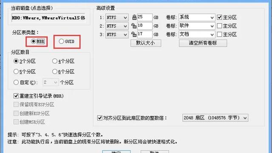This screenshot has width=272, height=153.
Task: Open the 系统 volume label dropdown
Action: [197, 17]
